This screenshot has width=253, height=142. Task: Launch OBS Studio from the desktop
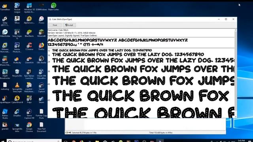[41, 60]
